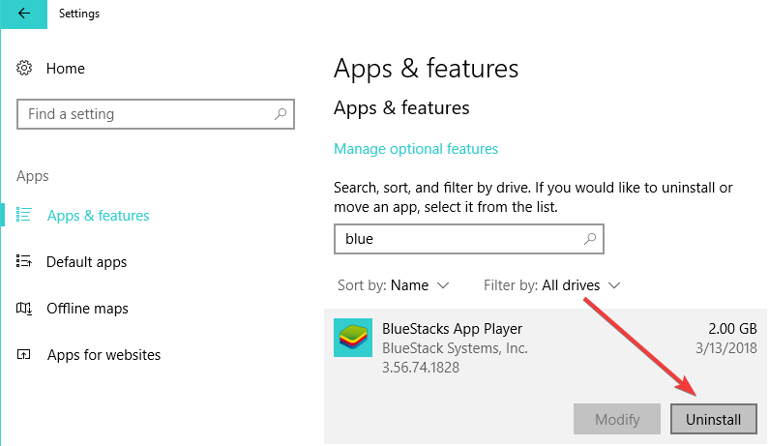
Task: Select the Apps & features icon in sidebar
Action: pos(24,215)
